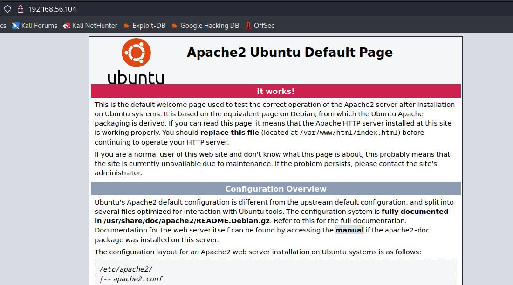Click the /usr/share/doc/apache2/README.Debian.gz path text

click(186, 221)
